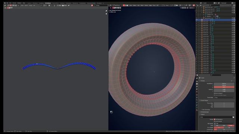Select face select mode in 3D viewport header
239x134 pixels.
(127, 5)
